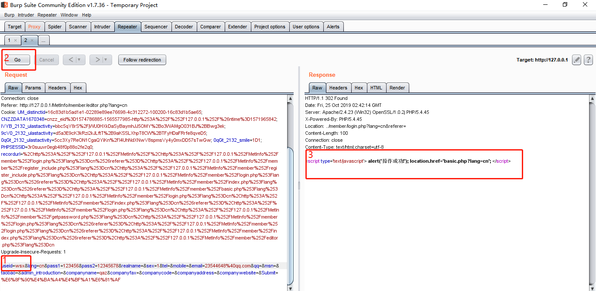Select the Request Headers view tab
Screen dimensions: 596x291
coord(57,88)
